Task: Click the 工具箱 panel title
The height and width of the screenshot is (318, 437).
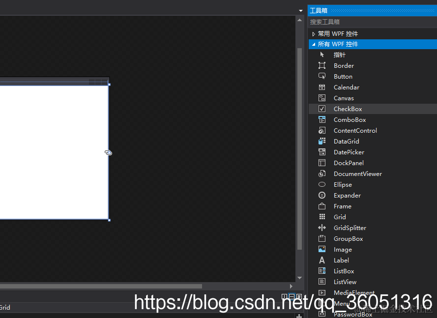Action: pos(319,11)
